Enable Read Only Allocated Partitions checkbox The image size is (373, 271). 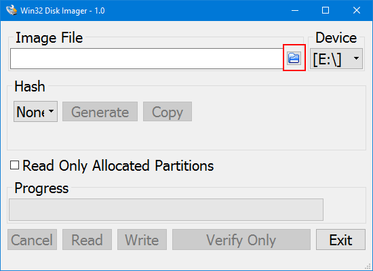click(x=14, y=165)
